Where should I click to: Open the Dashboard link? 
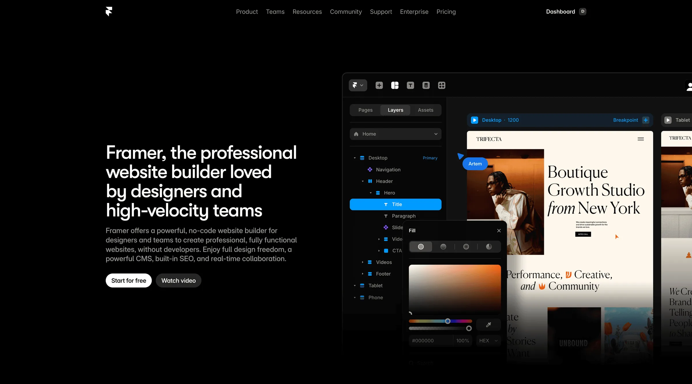[x=560, y=12]
